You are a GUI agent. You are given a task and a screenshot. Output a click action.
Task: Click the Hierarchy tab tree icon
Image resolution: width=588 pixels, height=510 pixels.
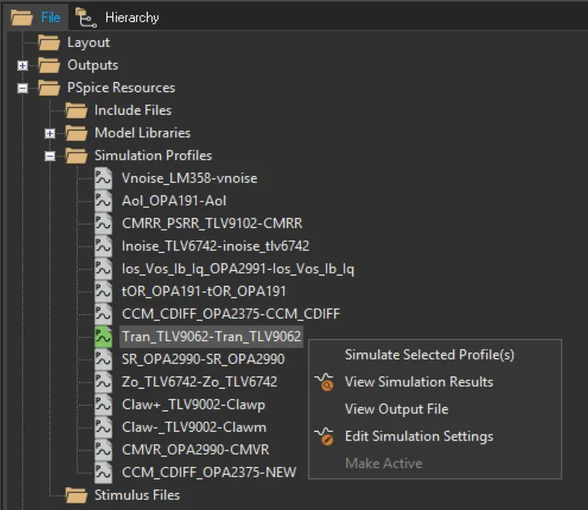click(x=83, y=17)
